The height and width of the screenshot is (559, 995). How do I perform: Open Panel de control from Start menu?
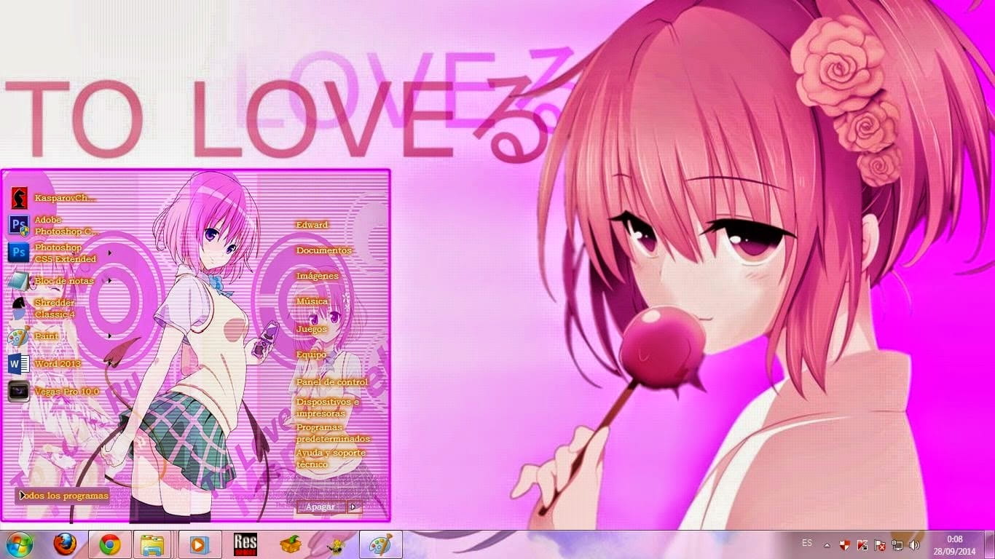tap(331, 382)
